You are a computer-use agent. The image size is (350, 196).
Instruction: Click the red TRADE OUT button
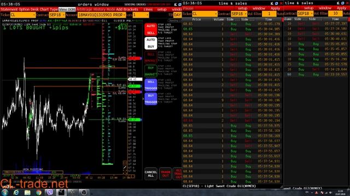point(165,174)
